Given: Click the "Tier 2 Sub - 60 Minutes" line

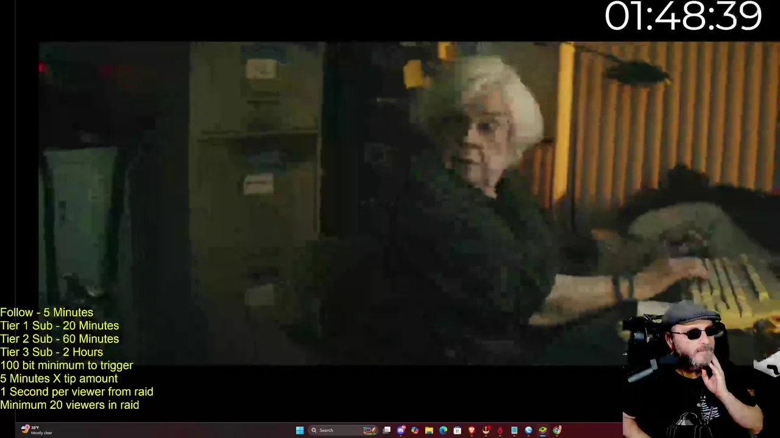Looking at the screenshot, I should [x=60, y=339].
